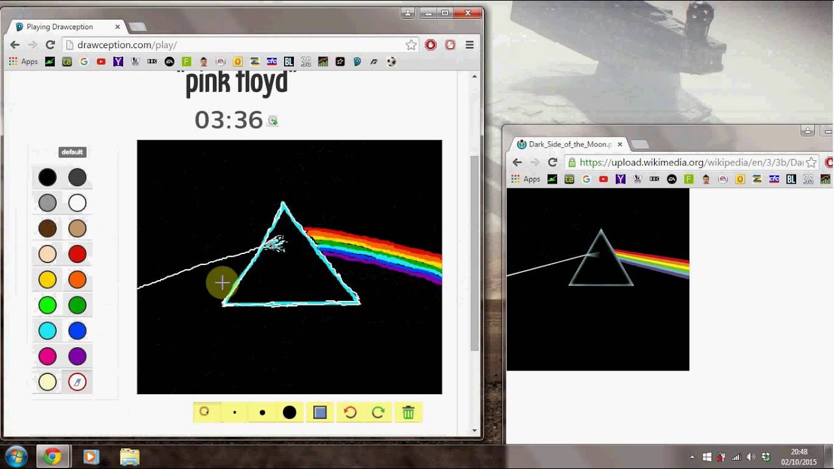
Task: Open the soccer ball bookmark in Drawception window
Action: click(x=391, y=62)
